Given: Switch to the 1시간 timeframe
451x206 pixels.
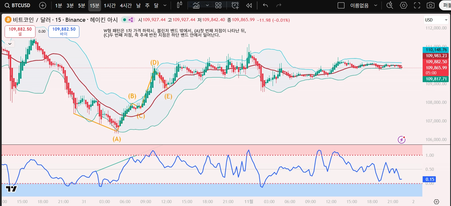Looking at the screenshot, I should (110, 5).
